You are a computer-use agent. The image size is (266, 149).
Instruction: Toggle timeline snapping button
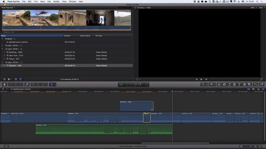[x=263, y=89]
